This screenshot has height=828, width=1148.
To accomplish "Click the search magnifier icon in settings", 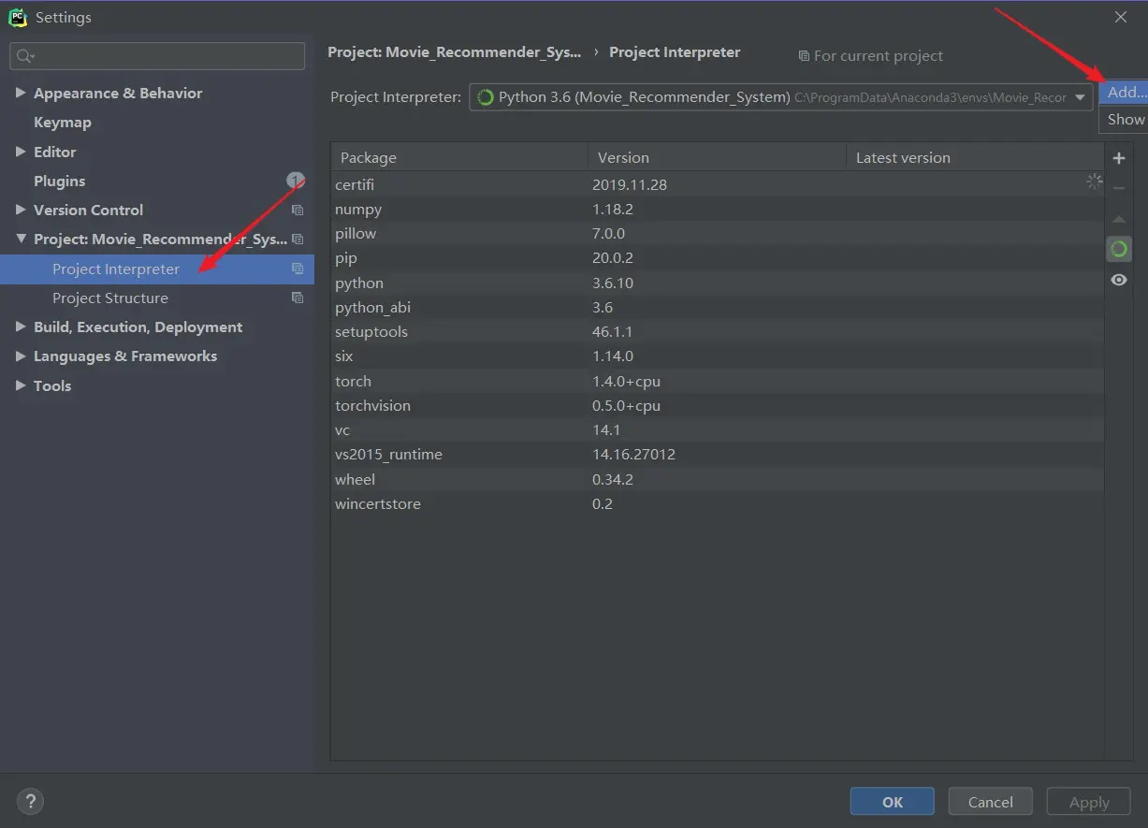I will click(25, 56).
